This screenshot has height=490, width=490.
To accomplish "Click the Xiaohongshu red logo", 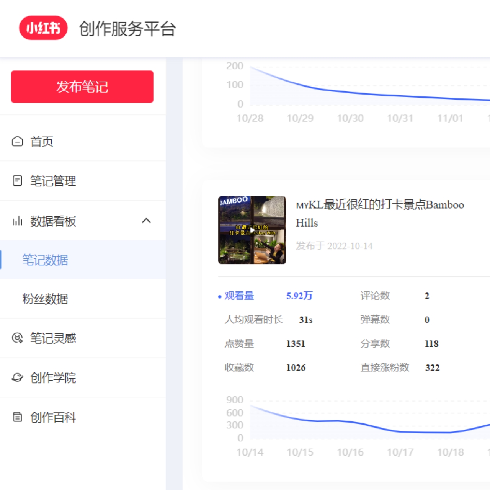I will [x=43, y=28].
